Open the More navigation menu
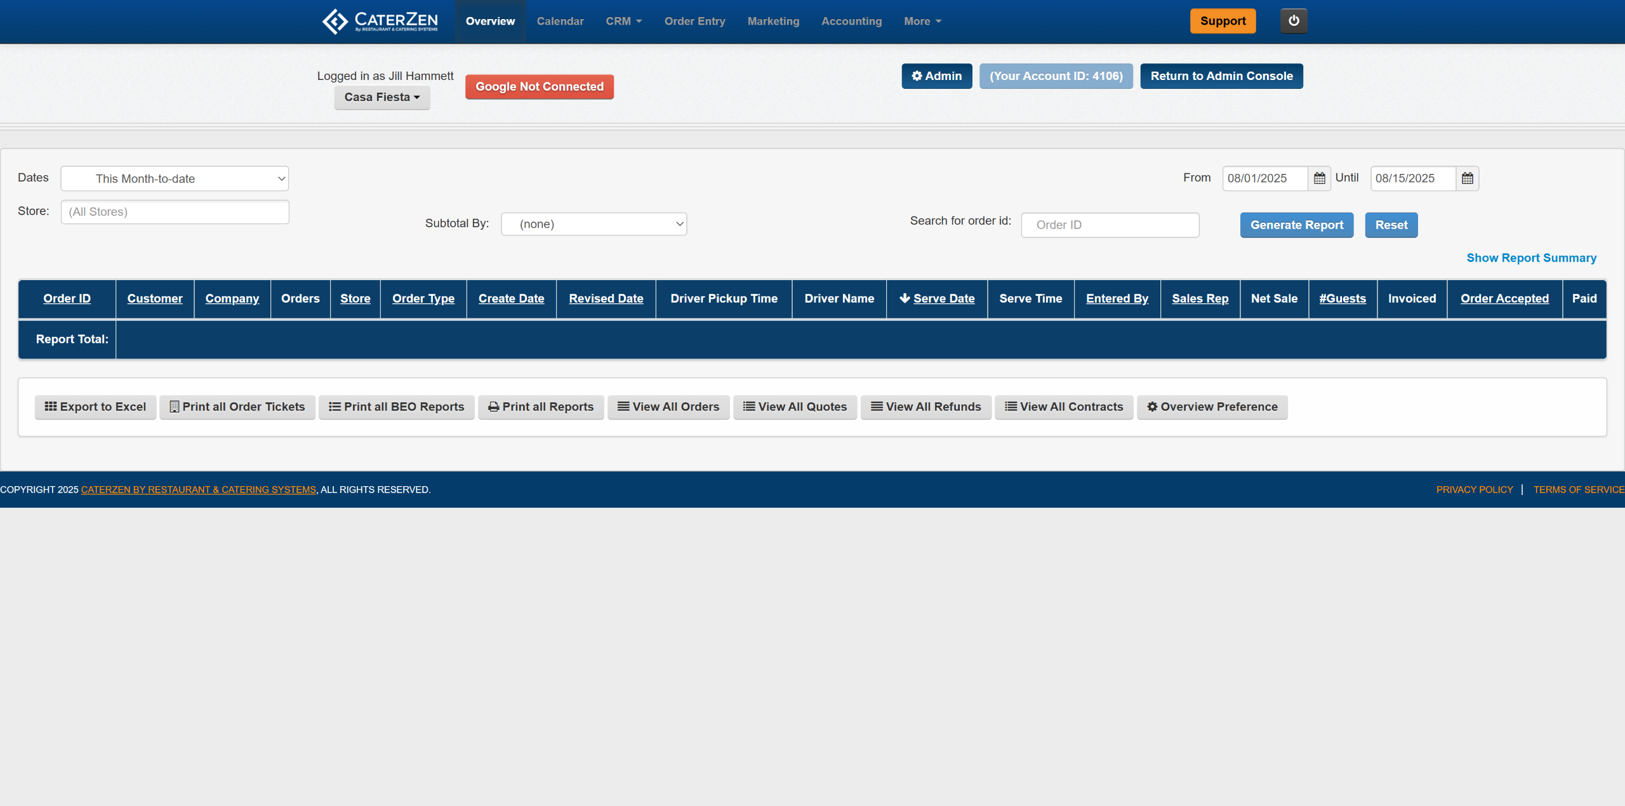The height and width of the screenshot is (806, 1625). (922, 21)
